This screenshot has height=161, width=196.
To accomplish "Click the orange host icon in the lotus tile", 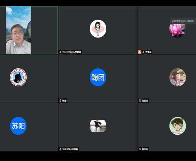I will pyautogui.click(x=140, y=52).
